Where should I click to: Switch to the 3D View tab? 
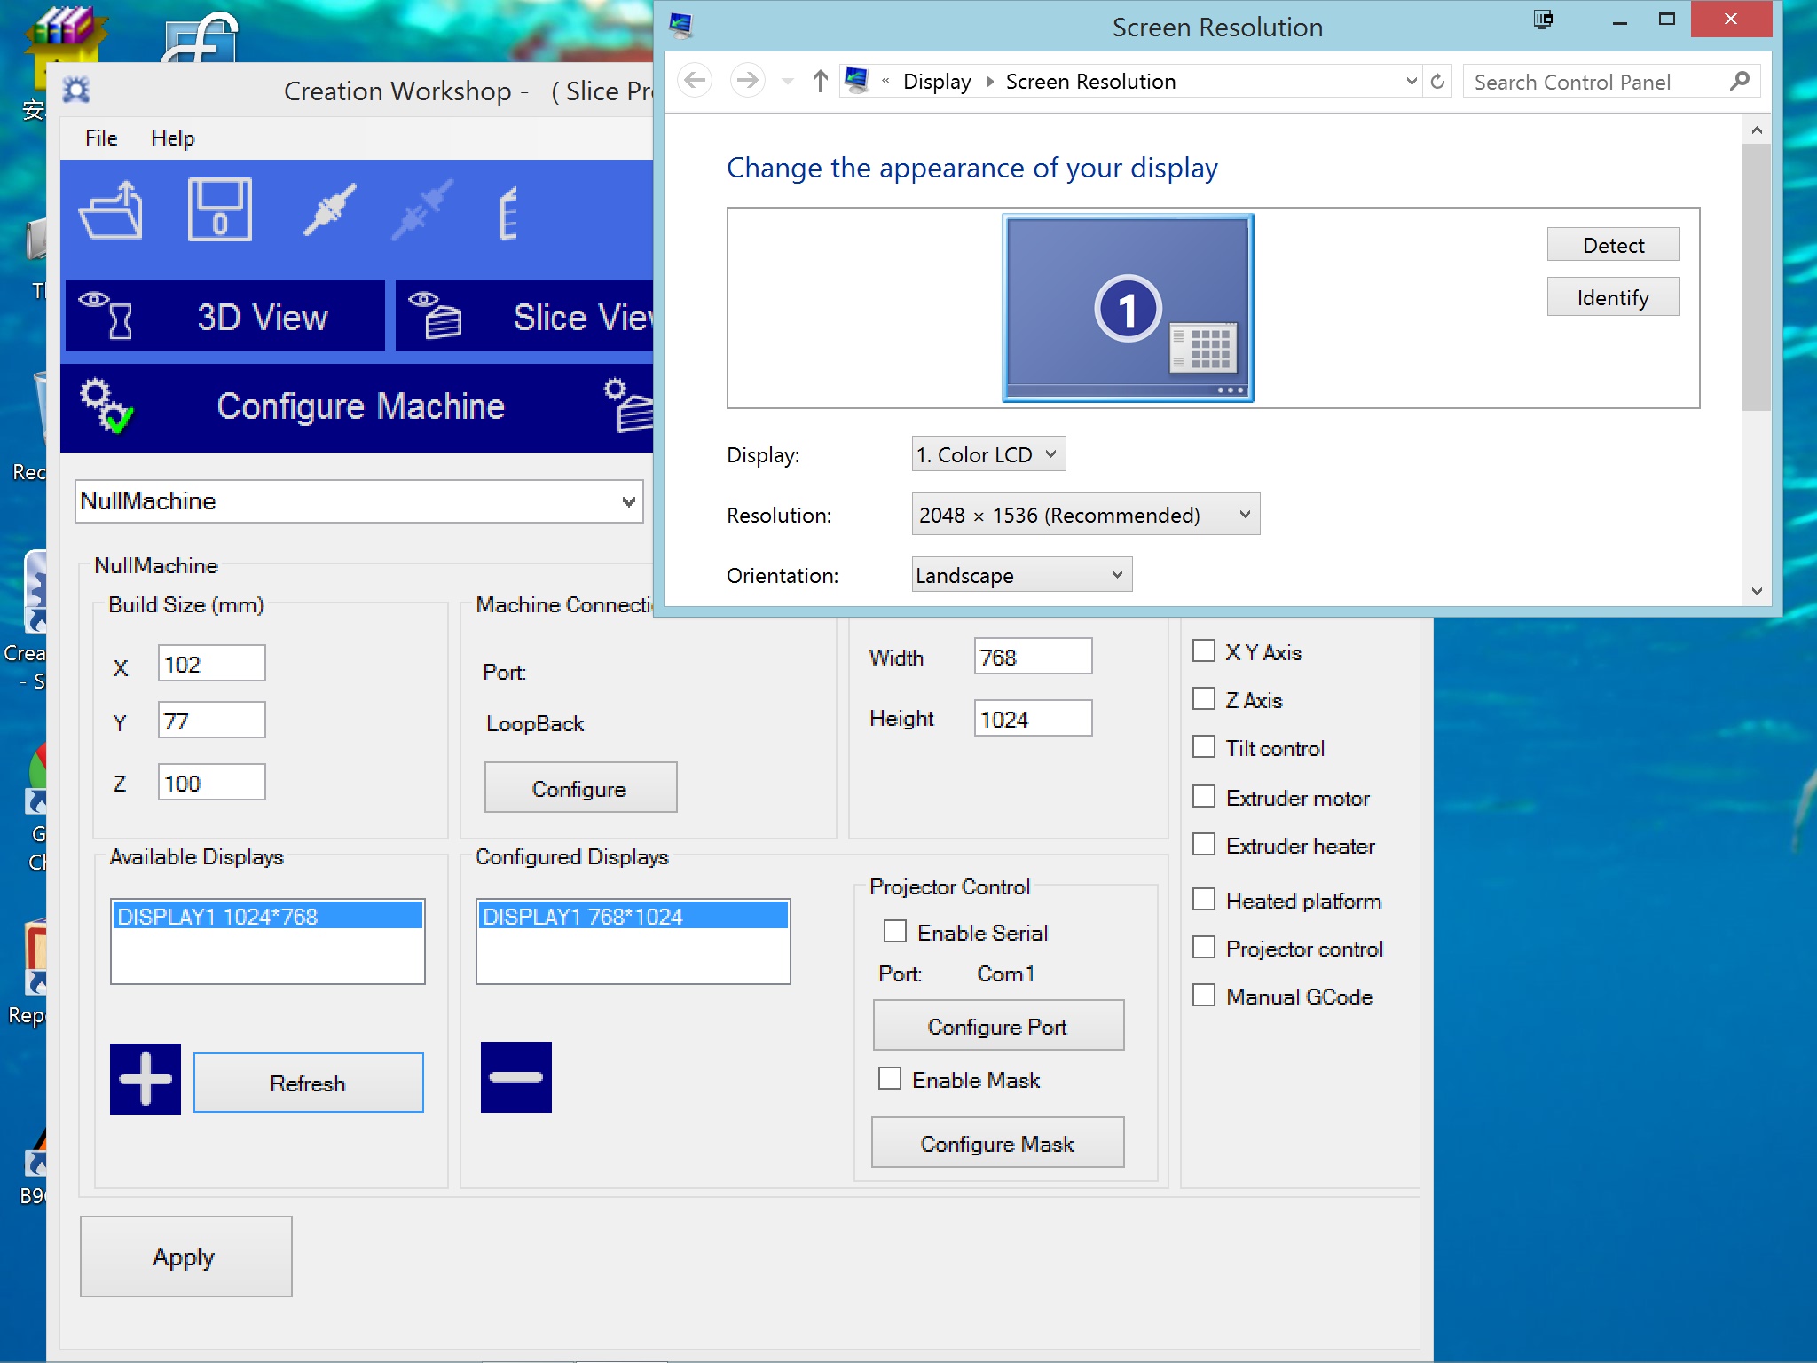point(226,317)
